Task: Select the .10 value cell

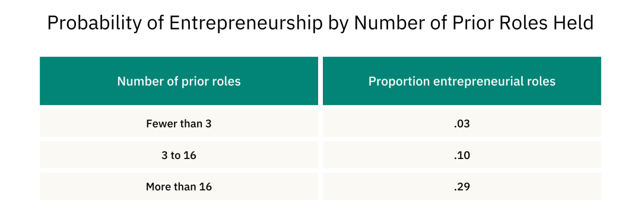Action: (462, 155)
